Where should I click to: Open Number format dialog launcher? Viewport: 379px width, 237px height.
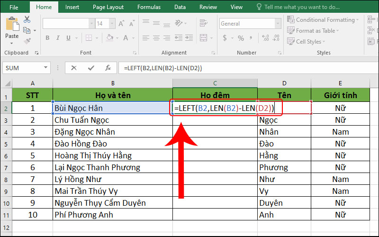coord(280,53)
